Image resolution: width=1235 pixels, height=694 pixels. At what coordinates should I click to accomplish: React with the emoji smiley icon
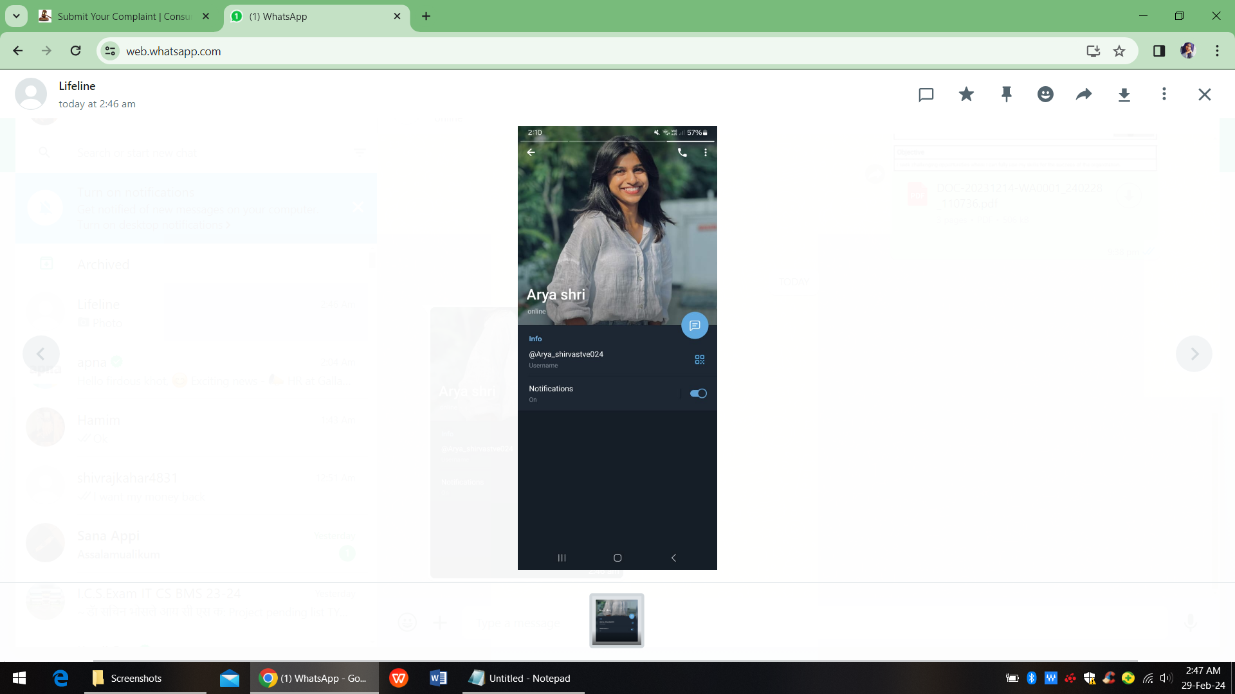[1045, 94]
